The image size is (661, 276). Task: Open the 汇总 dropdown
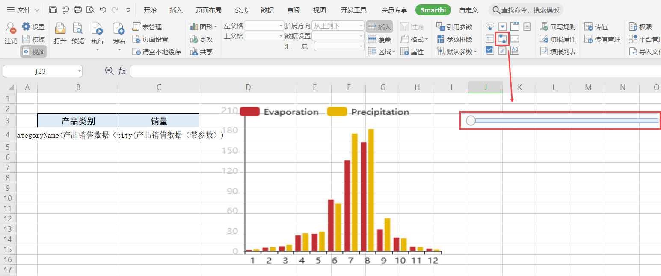[x=339, y=46]
